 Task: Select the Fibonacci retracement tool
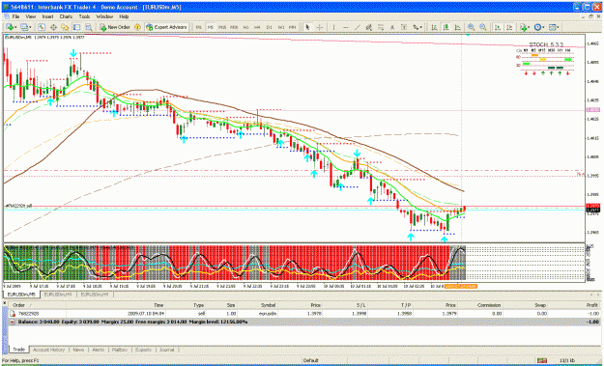tap(381, 27)
